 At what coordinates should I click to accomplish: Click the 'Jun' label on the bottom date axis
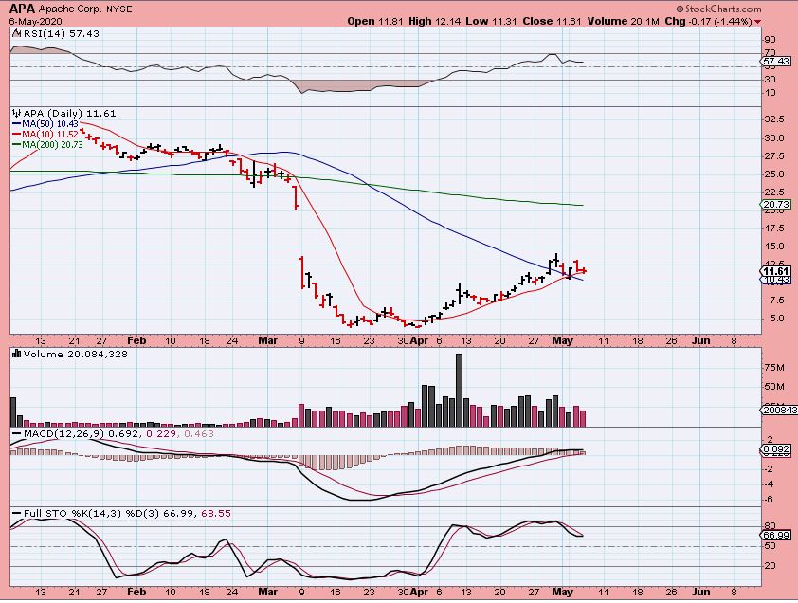coord(700,592)
